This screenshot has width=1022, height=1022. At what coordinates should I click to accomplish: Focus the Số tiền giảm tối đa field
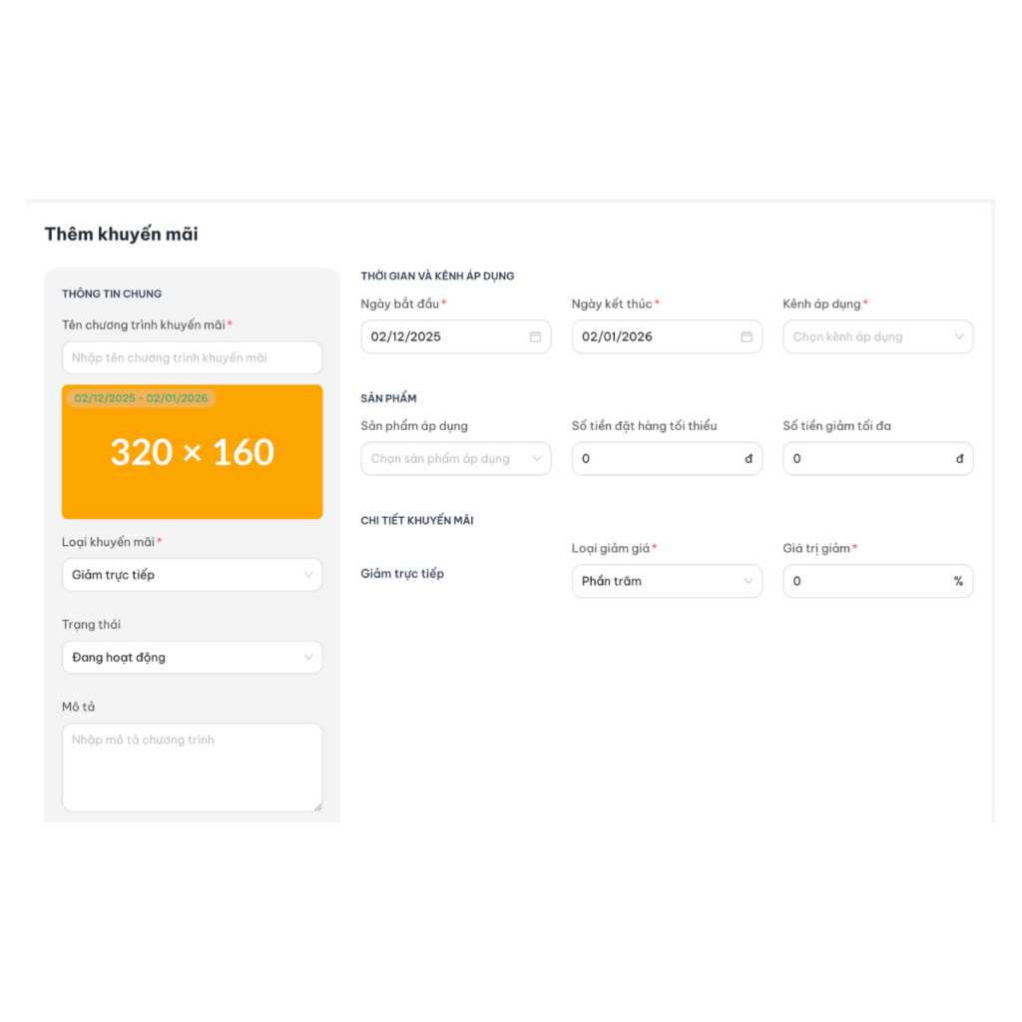pos(870,459)
